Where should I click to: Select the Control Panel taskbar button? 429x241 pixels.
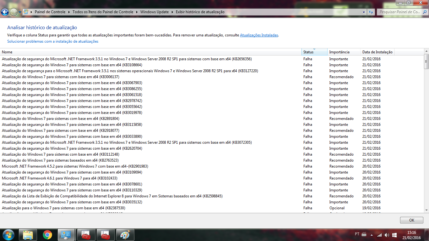(x=66, y=235)
